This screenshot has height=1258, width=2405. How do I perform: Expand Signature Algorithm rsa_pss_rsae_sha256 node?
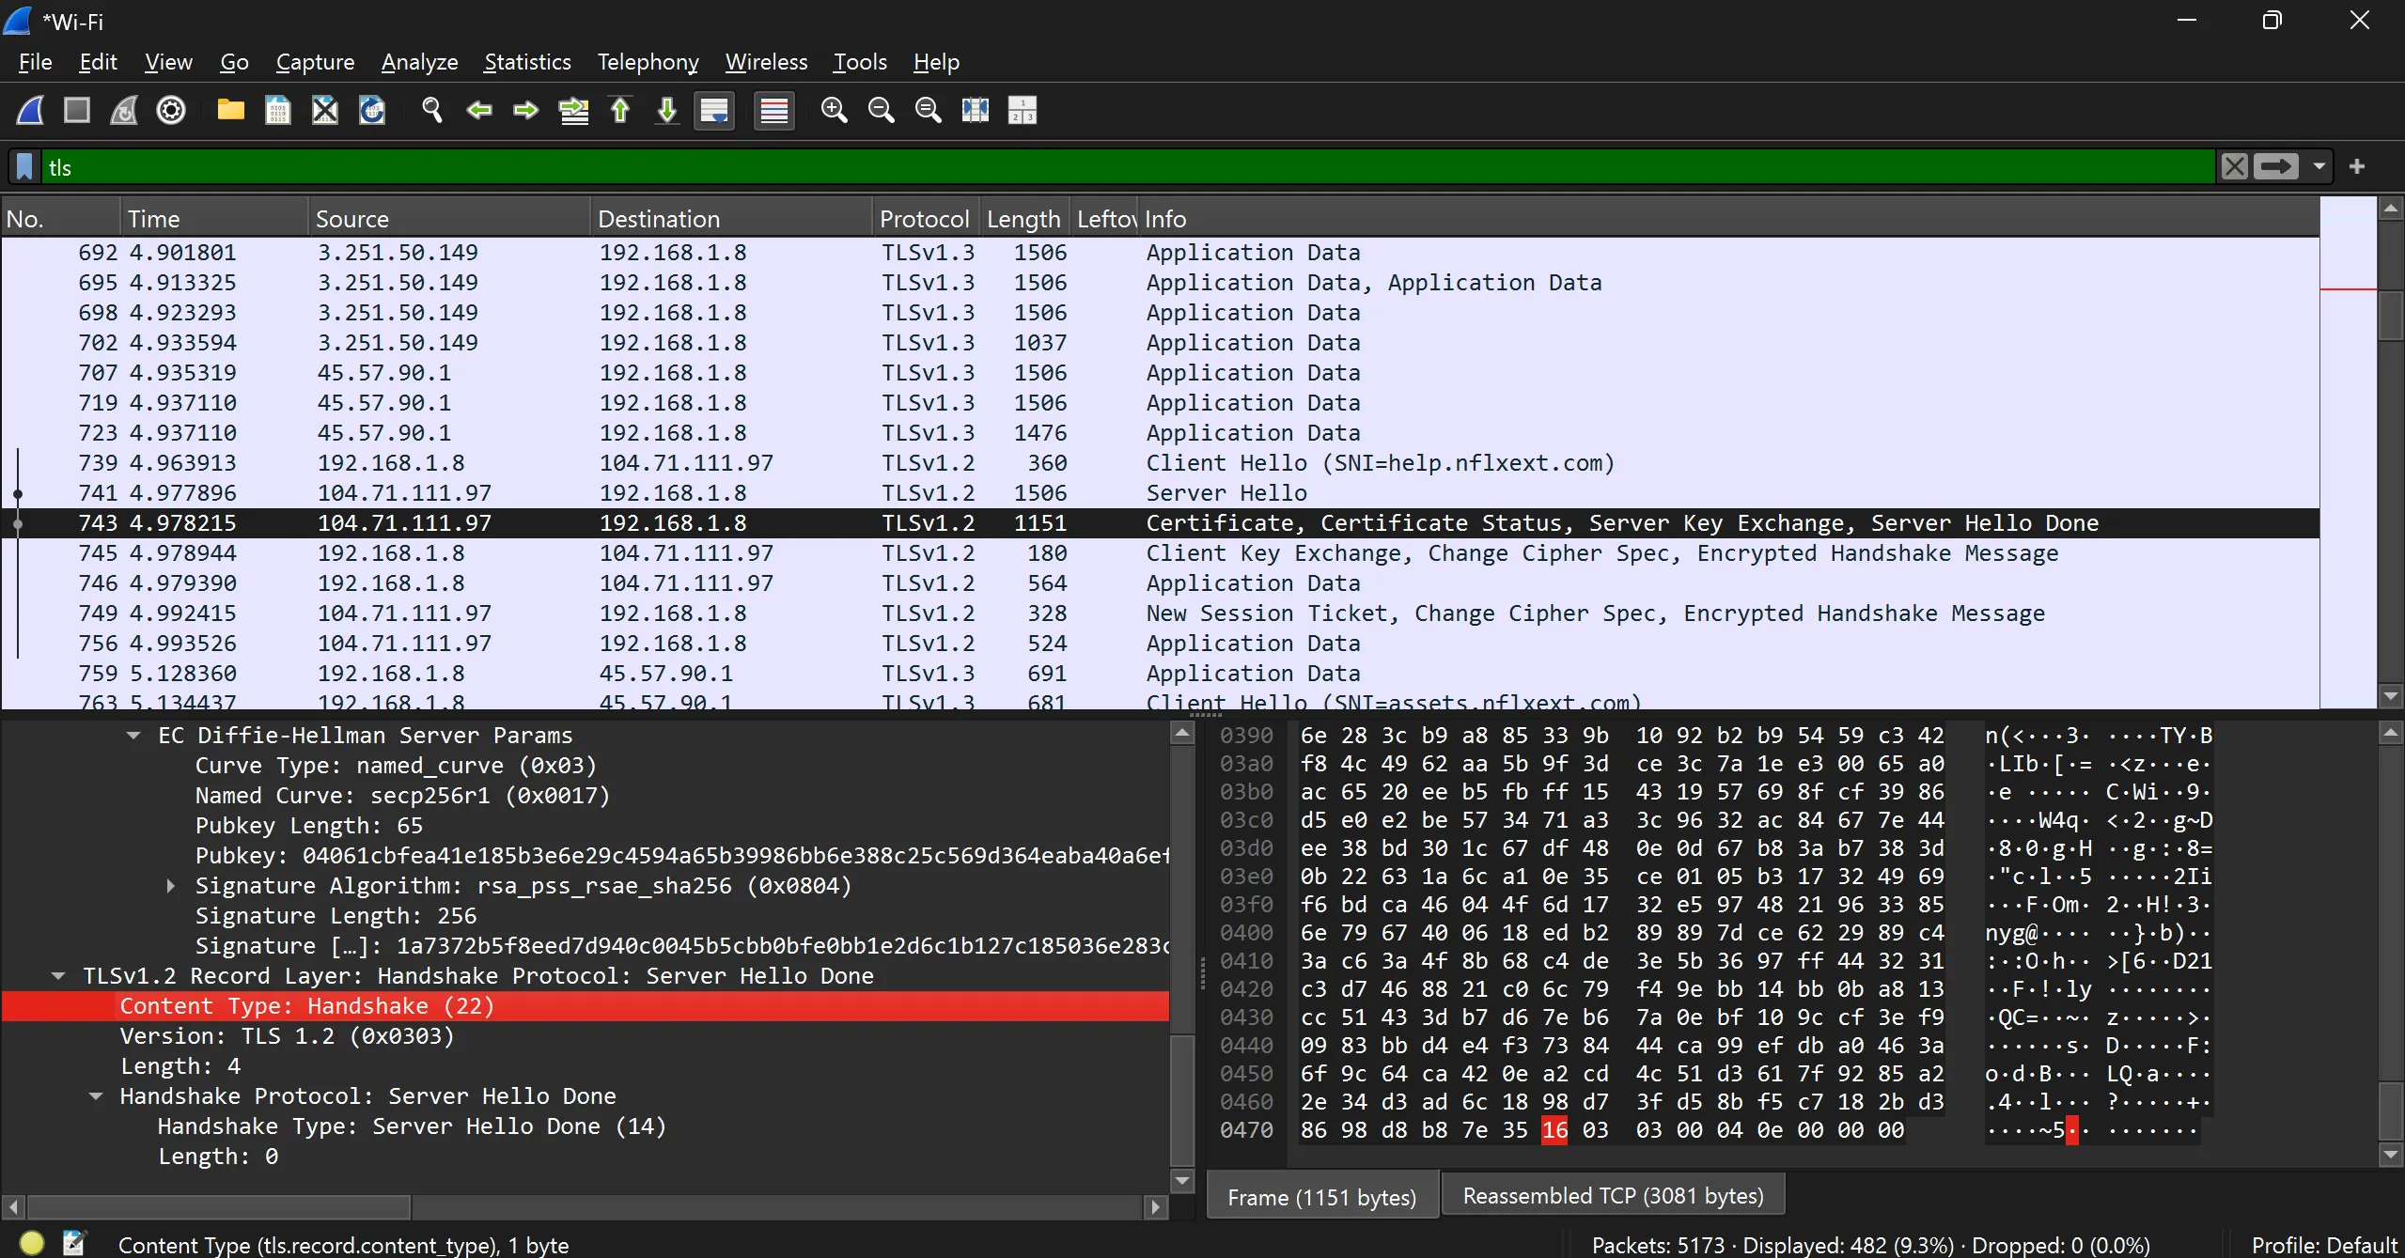[x=170, y=886]
